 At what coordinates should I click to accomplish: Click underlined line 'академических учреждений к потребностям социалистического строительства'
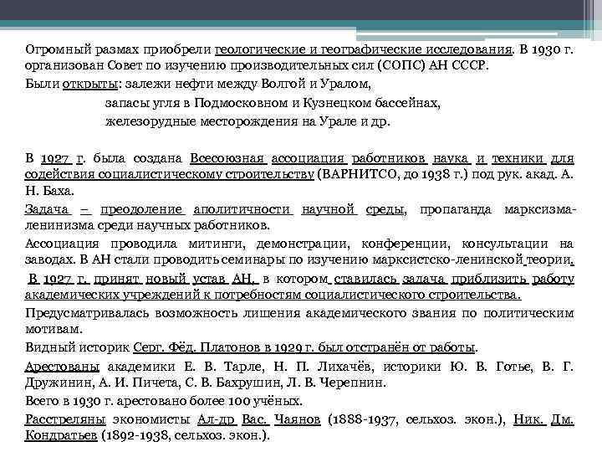[273, 295]
